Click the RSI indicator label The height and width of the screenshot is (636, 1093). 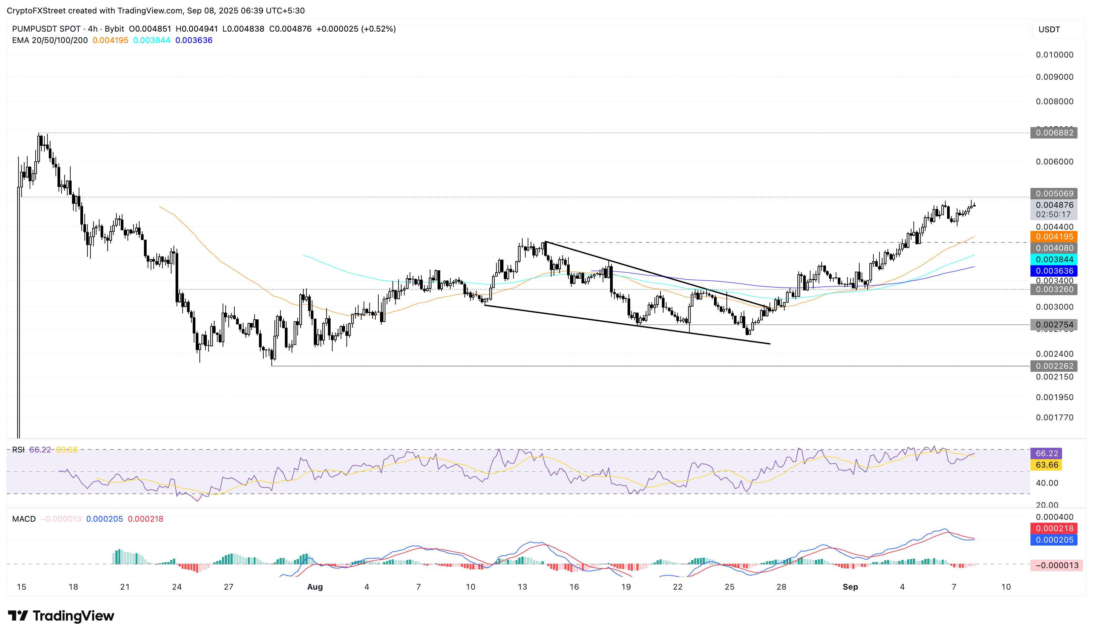tap(18, 449)
